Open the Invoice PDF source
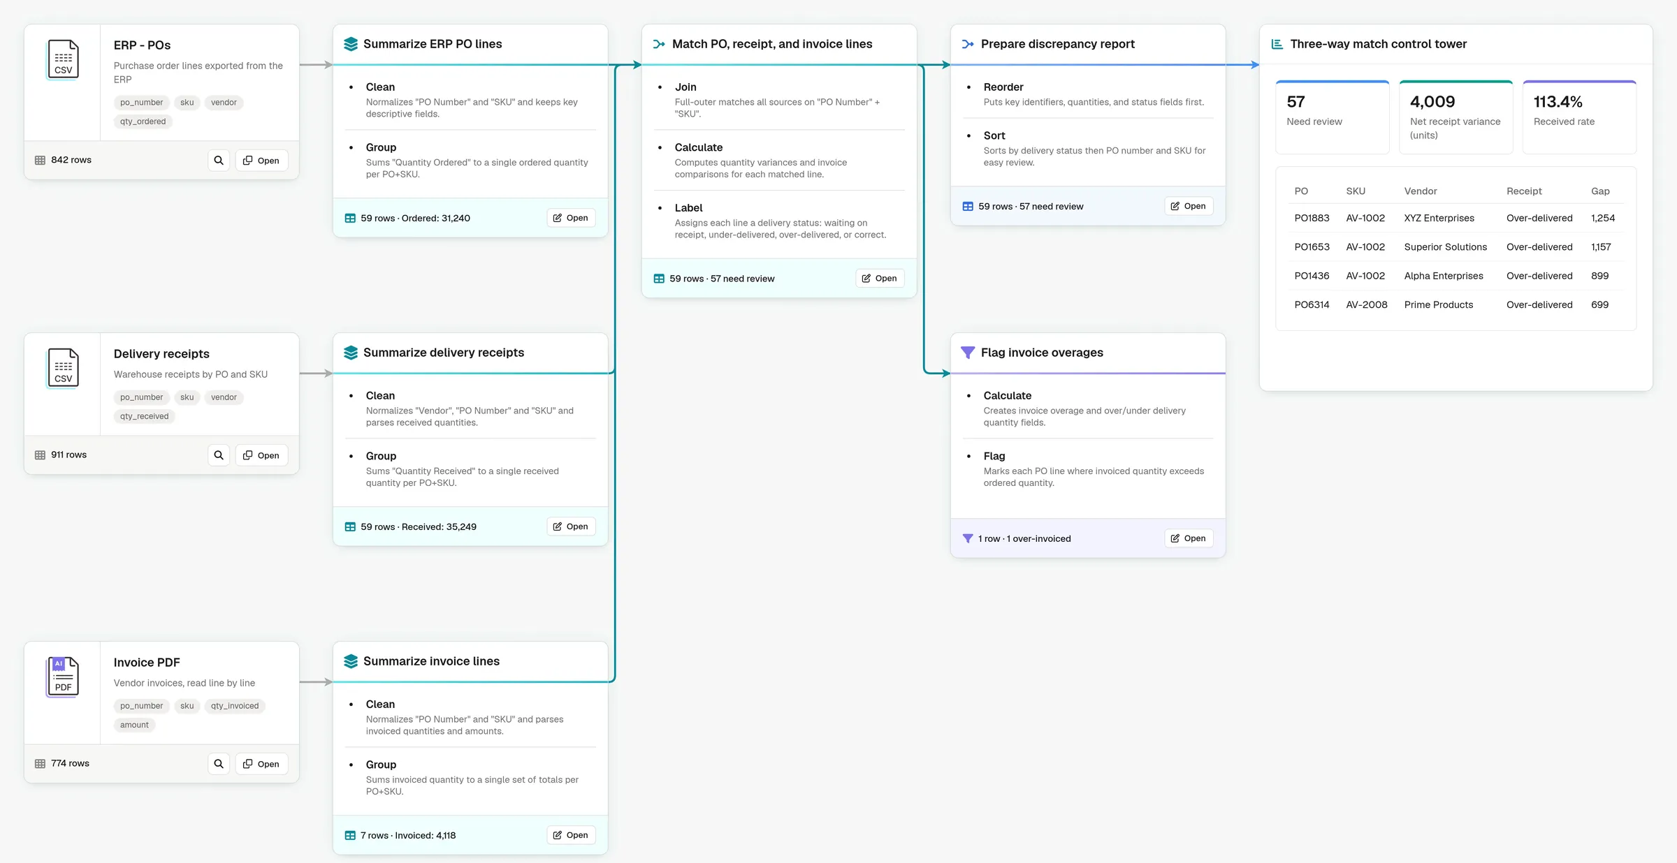 [261, 764]
